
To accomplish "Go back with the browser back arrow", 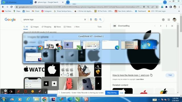I will point(3,7).
